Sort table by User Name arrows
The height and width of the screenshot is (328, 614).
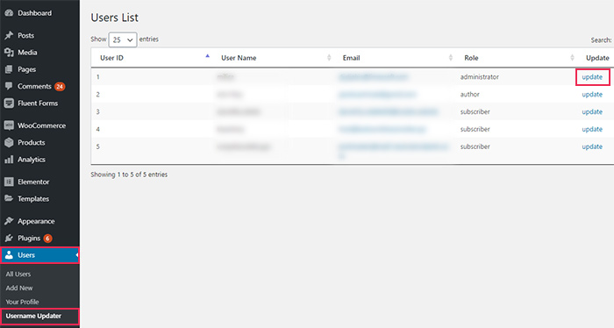pos(329,58)
